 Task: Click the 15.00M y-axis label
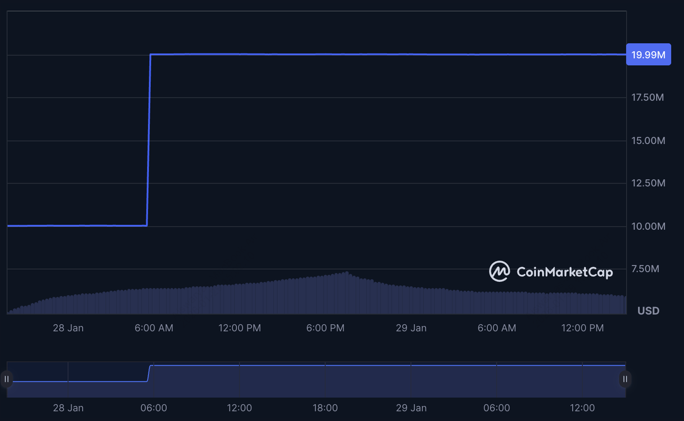click(648, 141)
